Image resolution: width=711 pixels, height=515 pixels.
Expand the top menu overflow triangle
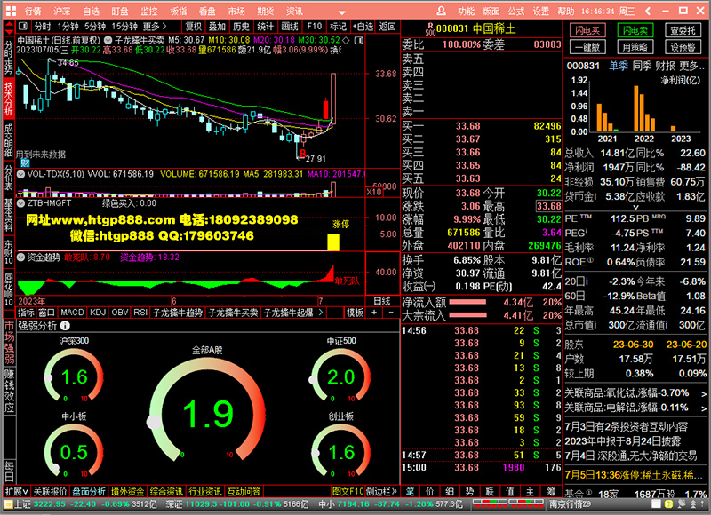[342, 12]
